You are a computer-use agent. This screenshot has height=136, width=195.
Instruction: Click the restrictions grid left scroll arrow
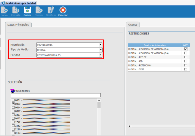point(129,126)
